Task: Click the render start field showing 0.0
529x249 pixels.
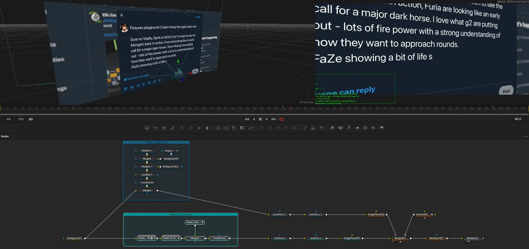Action: [x=8, y=119]
